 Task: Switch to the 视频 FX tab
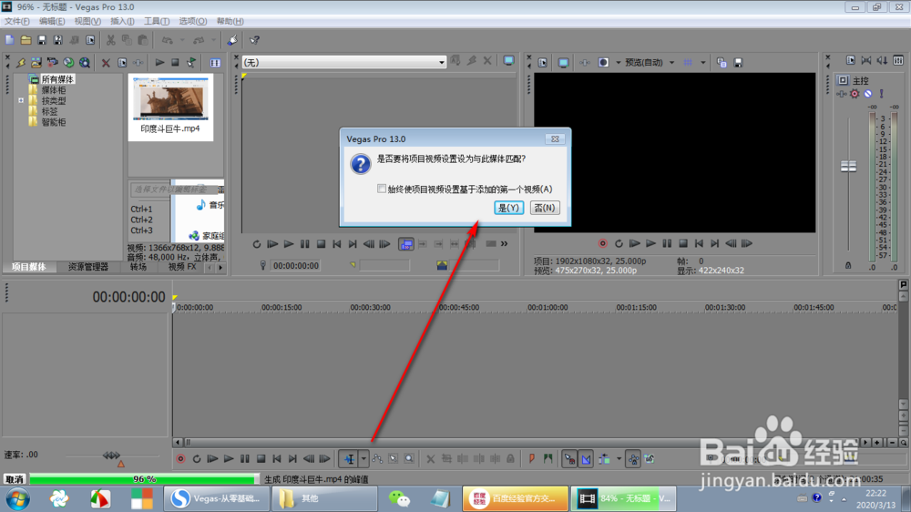pyautogui.click(x=182, y=267)
